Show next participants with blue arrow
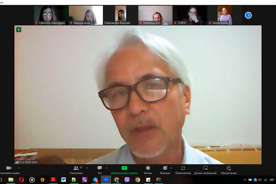This screenshot has width=276, height=184. pos(248,15)
